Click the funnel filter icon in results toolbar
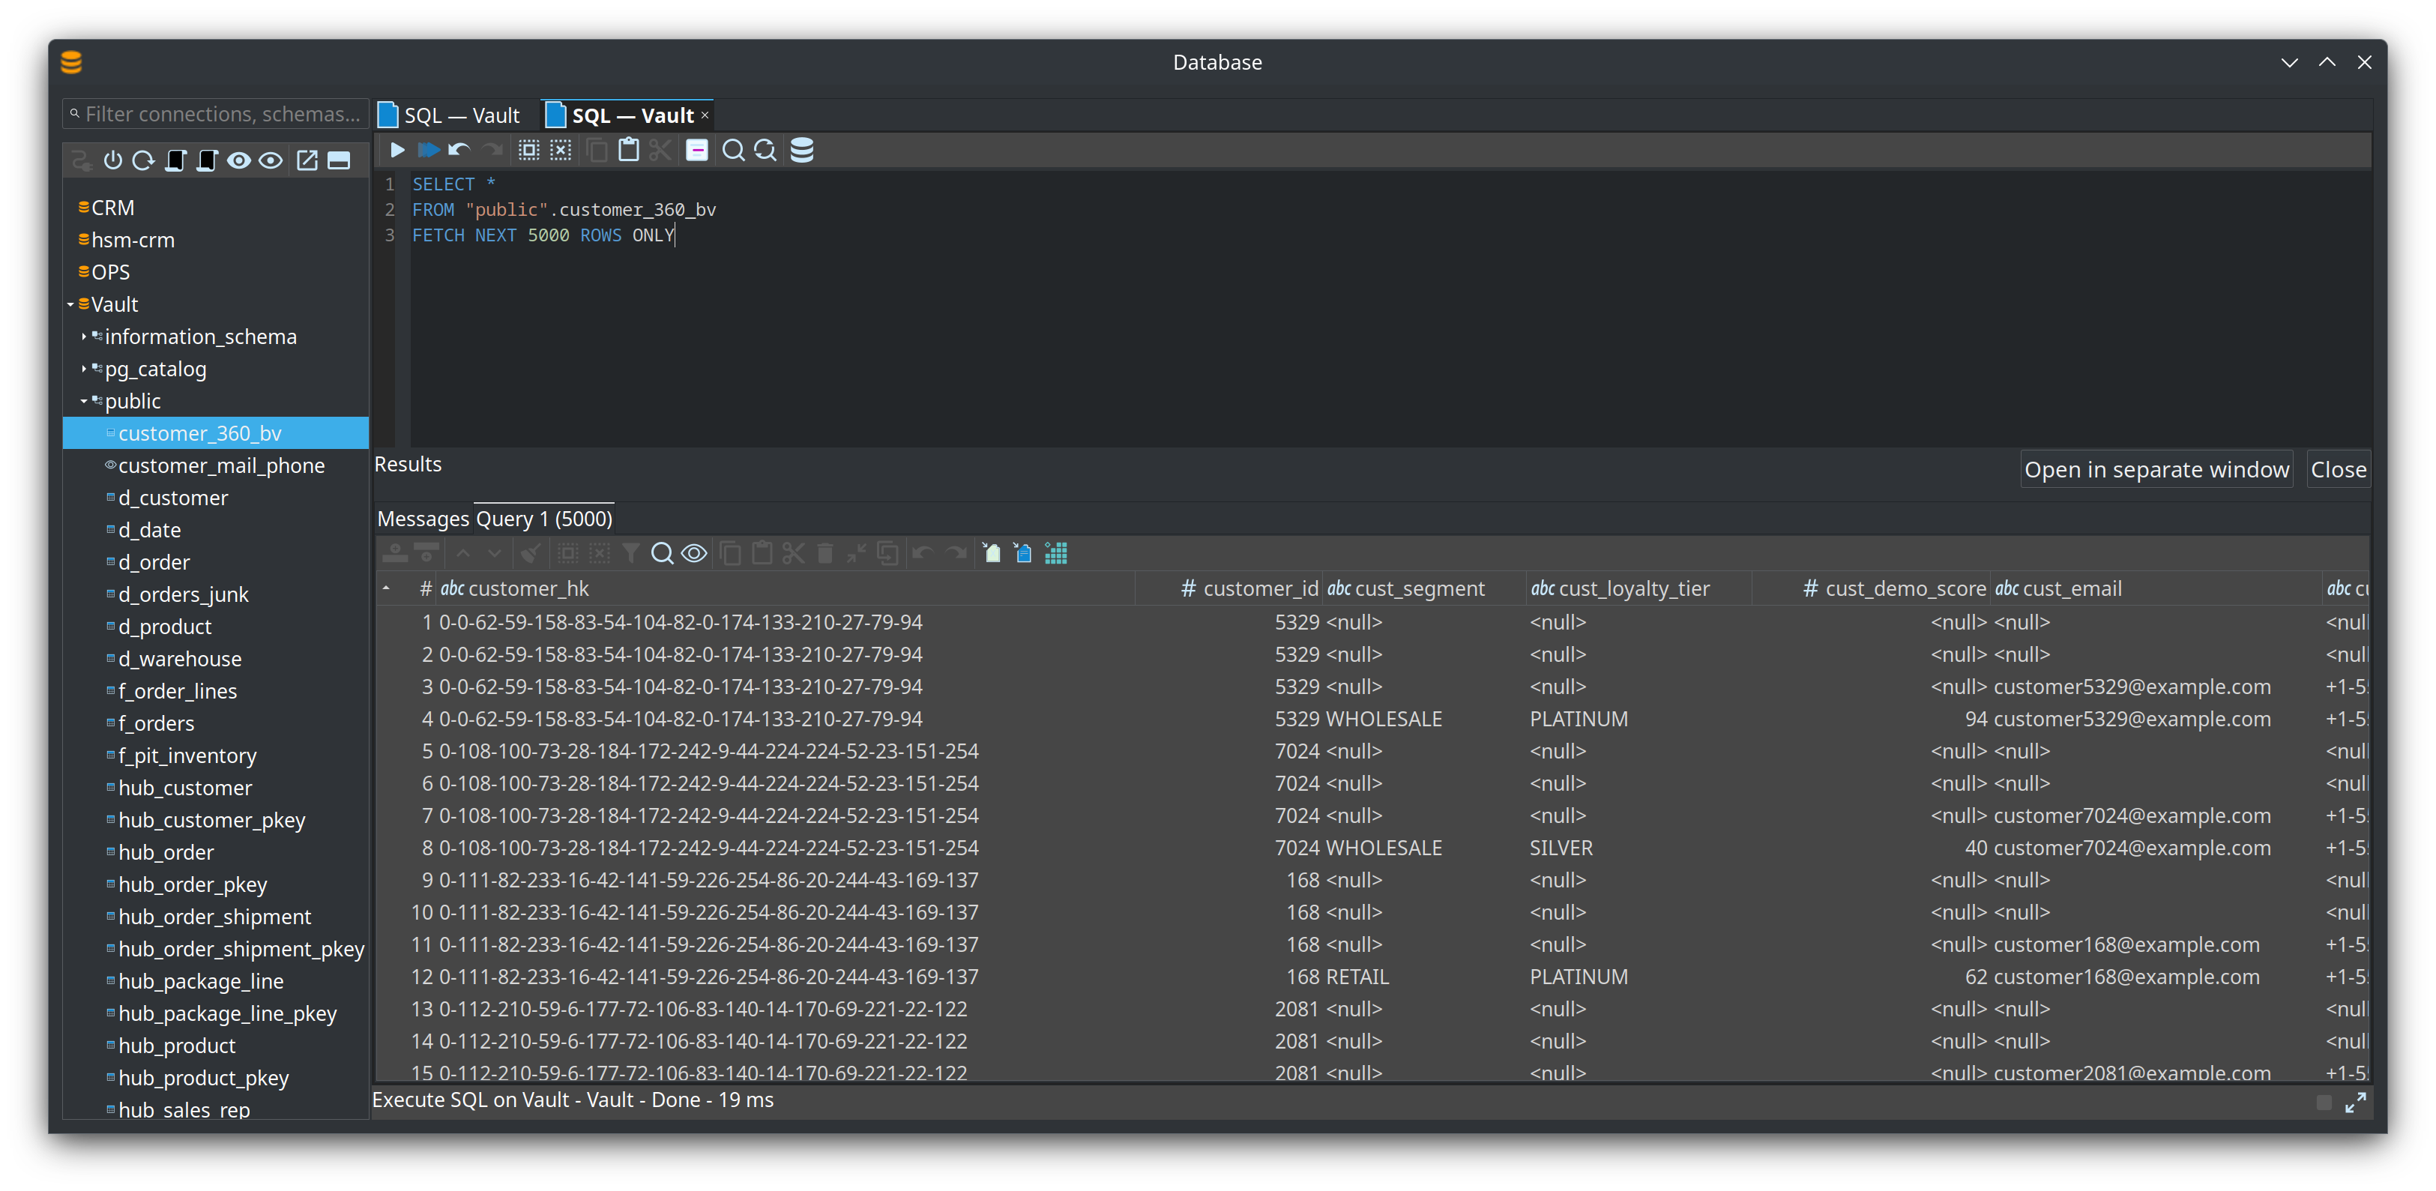 631,553
